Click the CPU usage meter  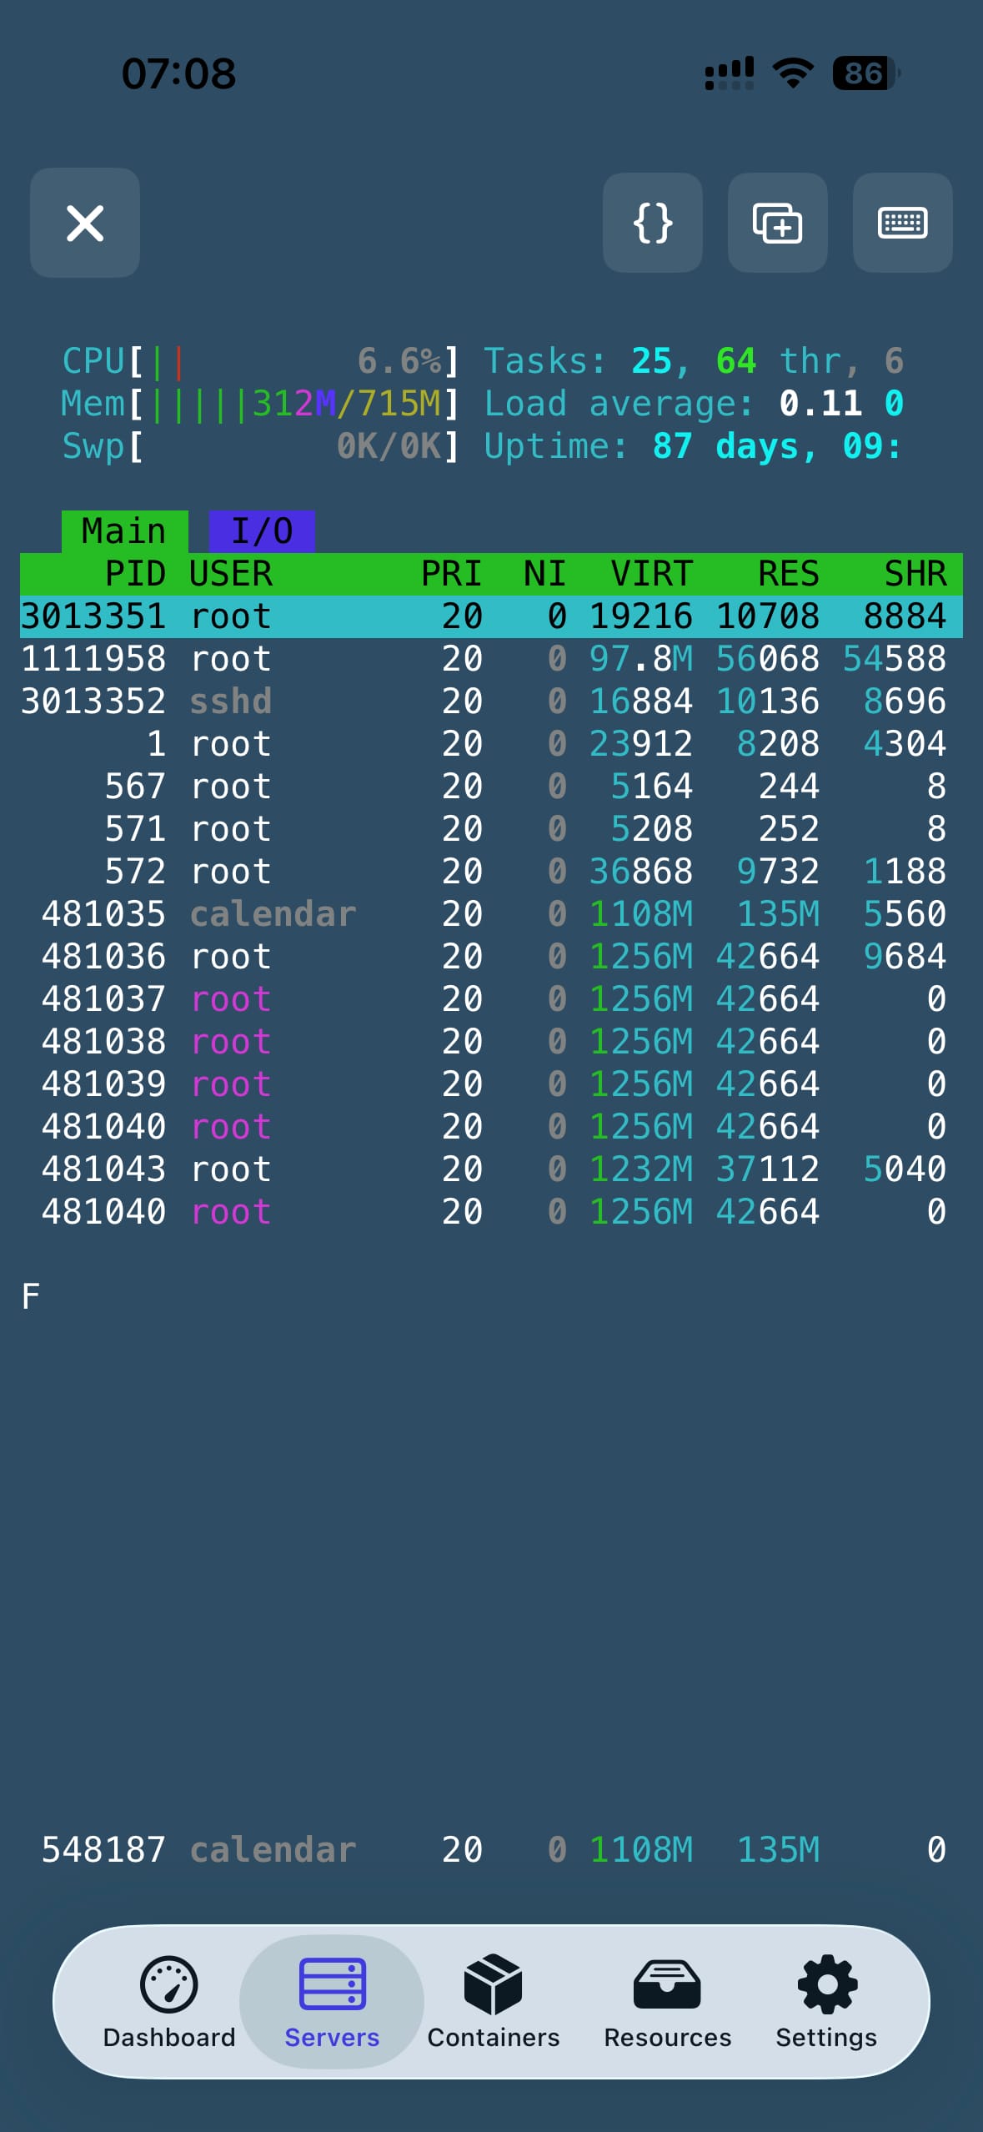[x=261, y=361]
